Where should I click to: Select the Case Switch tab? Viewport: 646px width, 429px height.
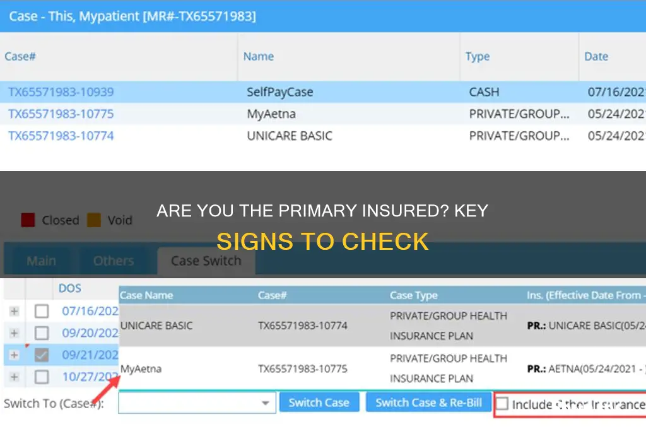(206, 261)
